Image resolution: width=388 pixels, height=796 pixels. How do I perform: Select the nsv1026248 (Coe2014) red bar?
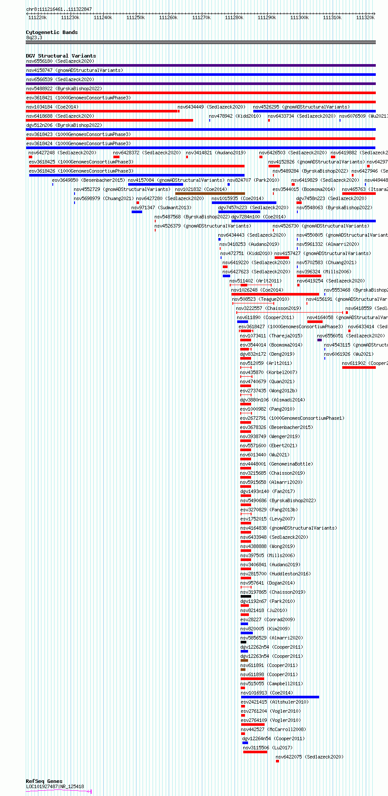coord(275,294)
